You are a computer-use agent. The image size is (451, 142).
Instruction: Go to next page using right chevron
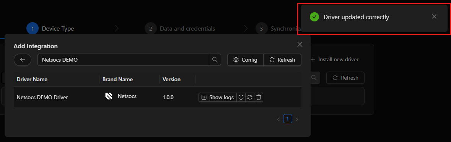(x=297, y=119)
